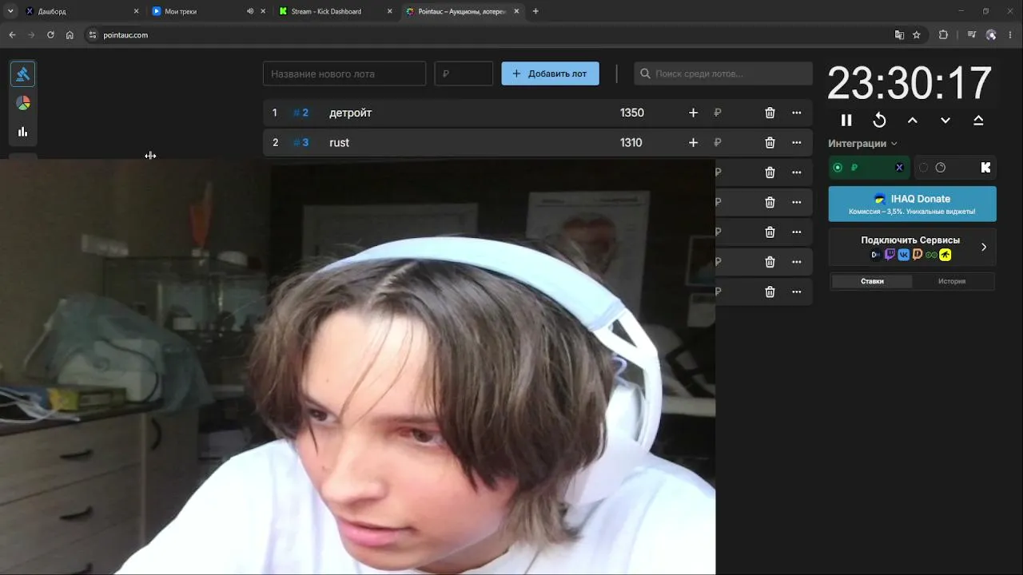The width and height of the screenshot is (1023, 575).
Task: Decrease timer with the down arrow
Action: pyautogui.click(x=945, y=120)
